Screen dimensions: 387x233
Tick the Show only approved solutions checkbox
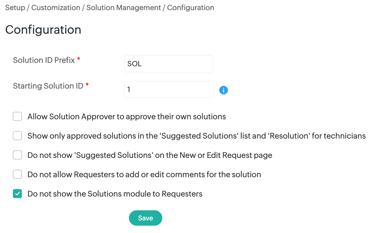[18, 136]
